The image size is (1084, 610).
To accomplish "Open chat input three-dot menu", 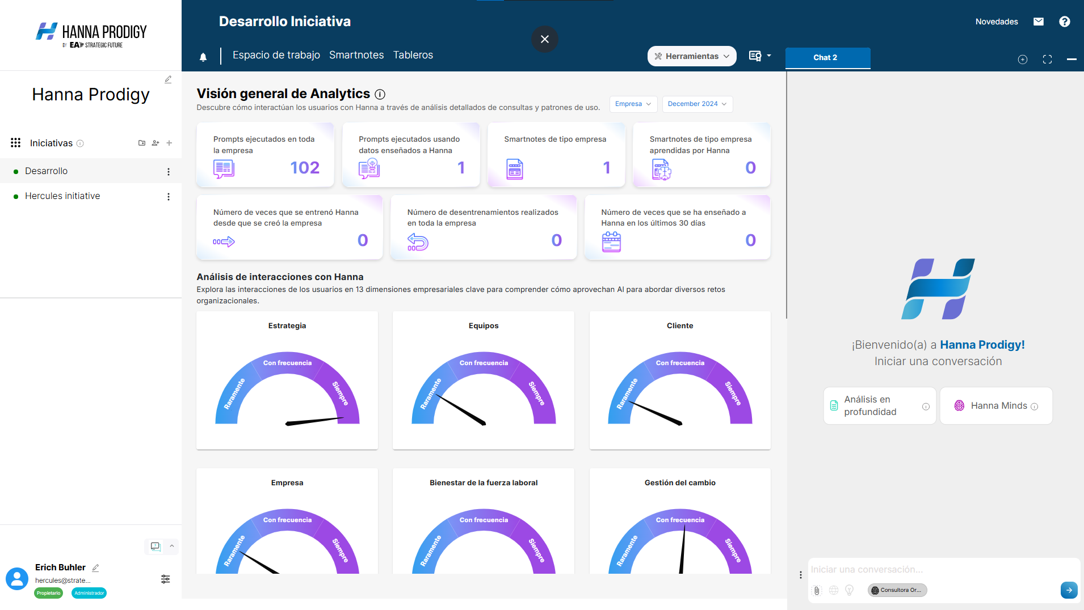I will (801, 575).
